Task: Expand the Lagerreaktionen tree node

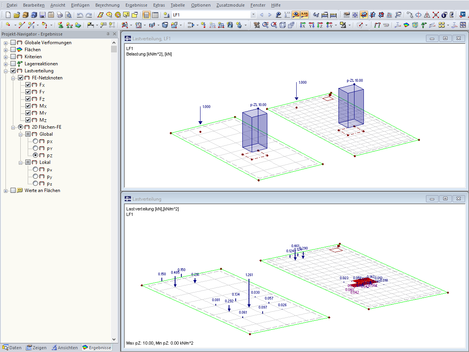Action: coord(6,64)
